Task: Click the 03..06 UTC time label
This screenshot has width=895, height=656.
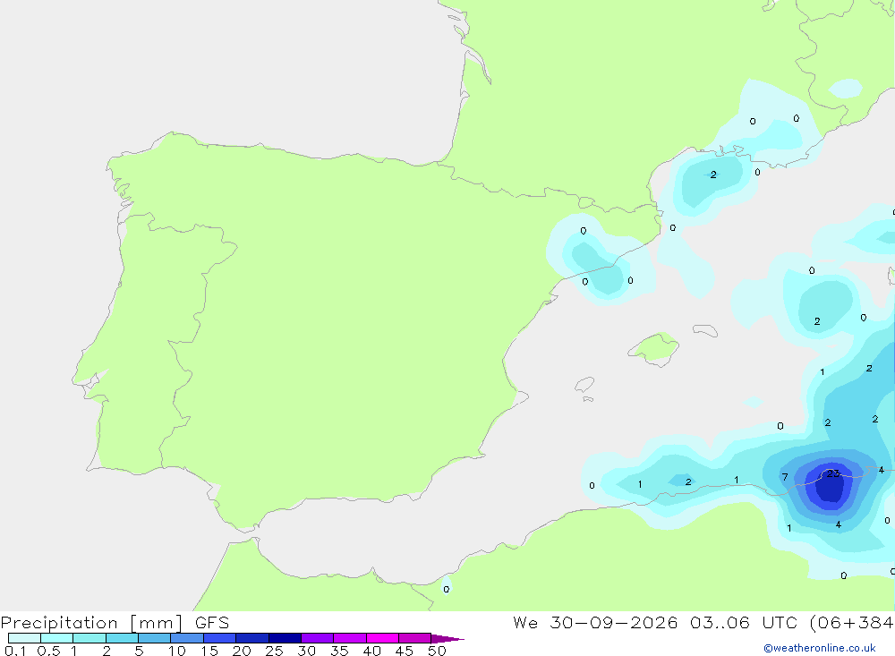Action: [x=743, y=623]
